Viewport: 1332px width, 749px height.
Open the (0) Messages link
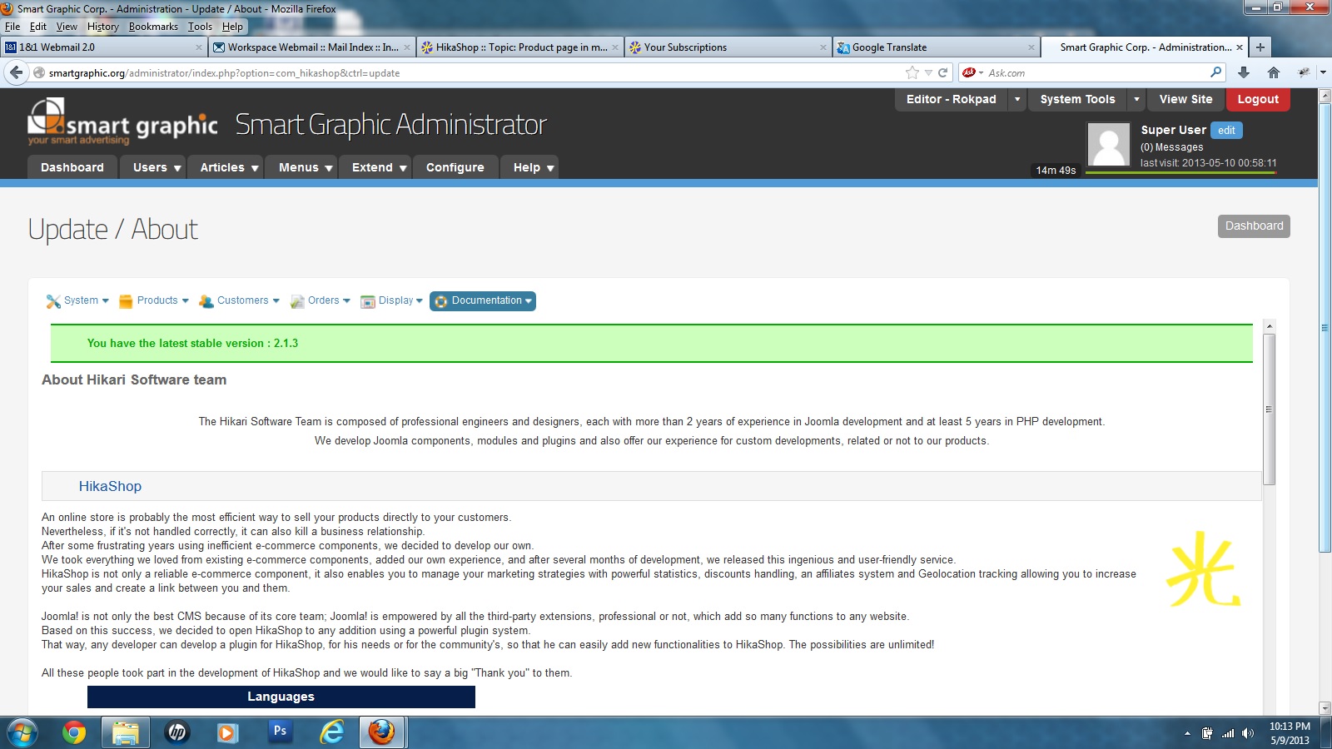(x=1171, y=147)
